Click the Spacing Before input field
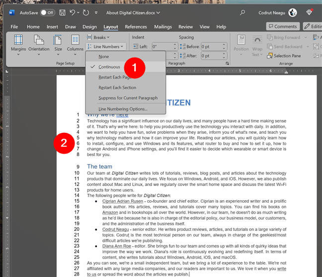 211,47
